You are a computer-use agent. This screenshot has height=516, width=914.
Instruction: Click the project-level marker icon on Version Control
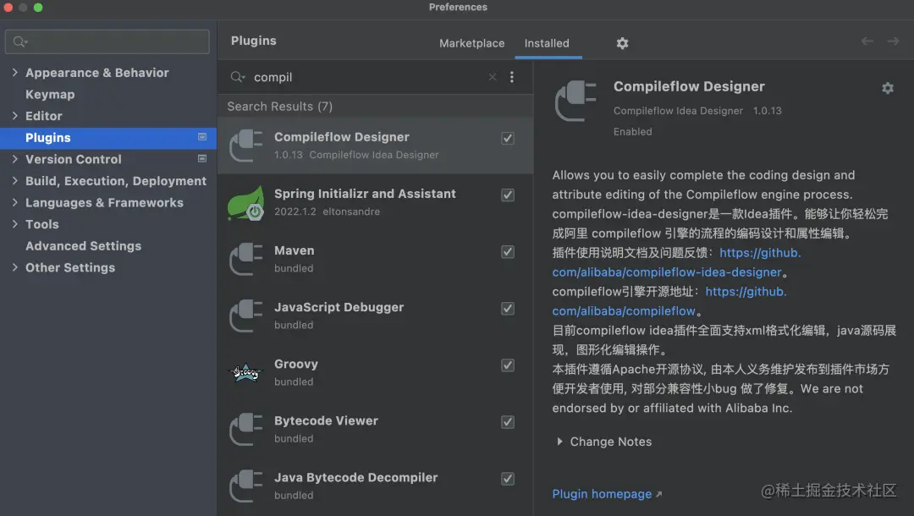pyautogui.click(x=202, y=158)
